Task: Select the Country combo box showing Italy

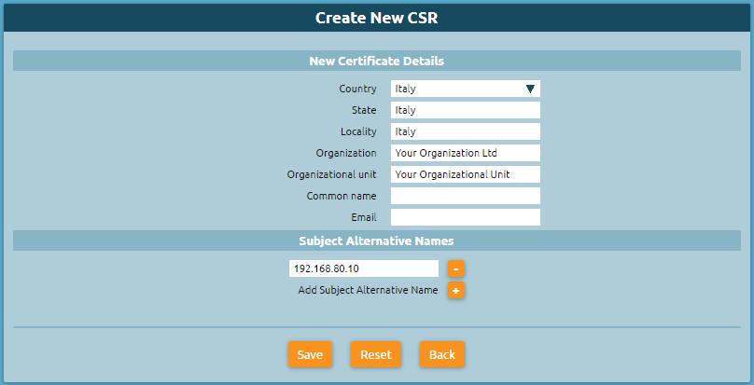Action: pos(466,89)
